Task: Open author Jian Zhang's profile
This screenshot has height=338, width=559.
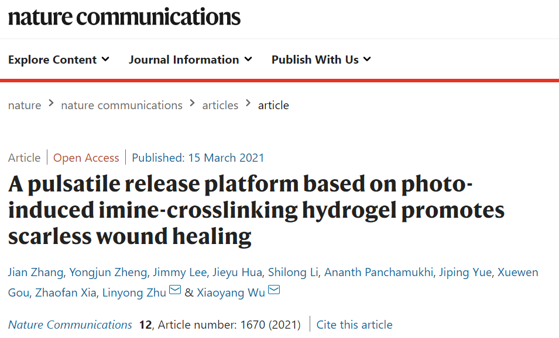Action: tap(36, 272)
